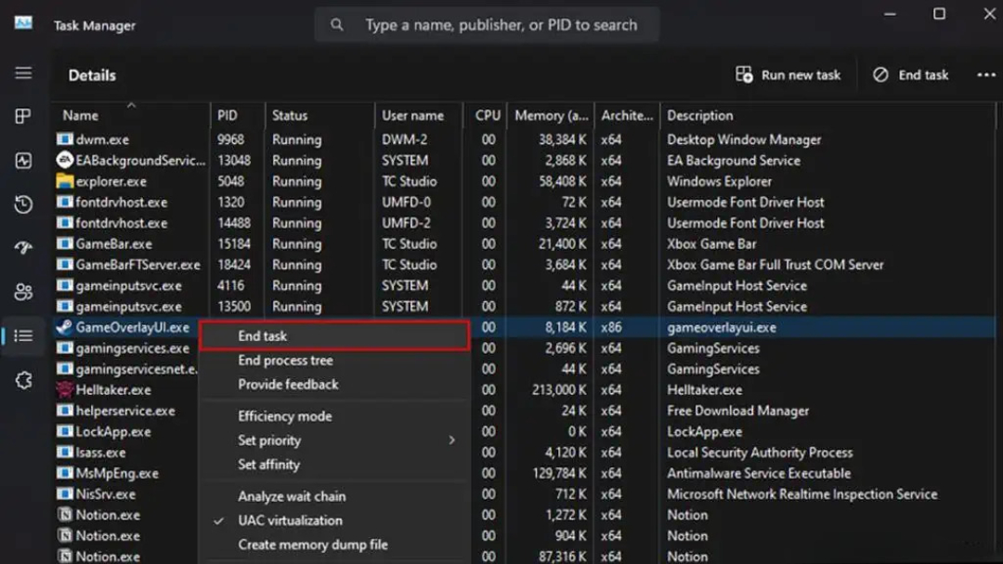Image resolution: width=1003 pixels, height=564 pixels.
Task: Expand the hamburger navigation menu
Action: [x=23, y=73]
